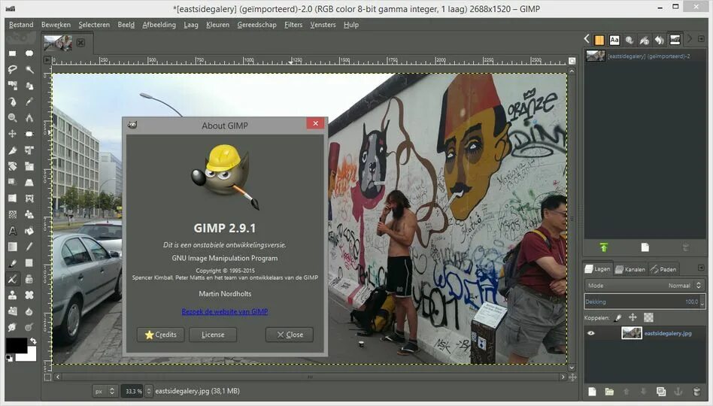
Task: Toggle lock pixels for the layer
Action: (617, 317)
